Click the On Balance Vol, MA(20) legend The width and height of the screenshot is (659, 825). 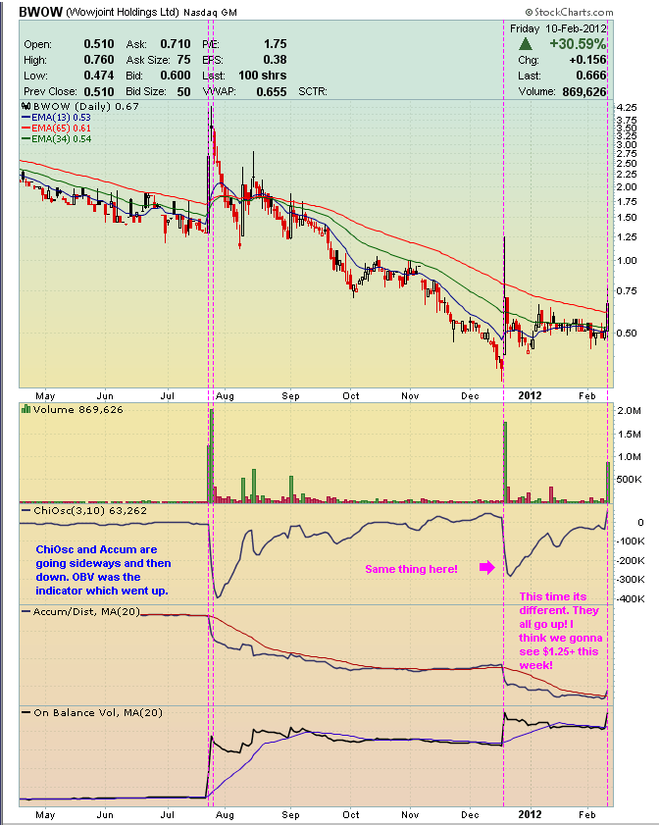[x=98, y=712]
